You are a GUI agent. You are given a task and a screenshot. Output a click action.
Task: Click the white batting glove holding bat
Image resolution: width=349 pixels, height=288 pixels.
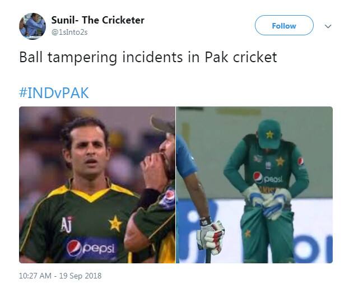point(210,237)
